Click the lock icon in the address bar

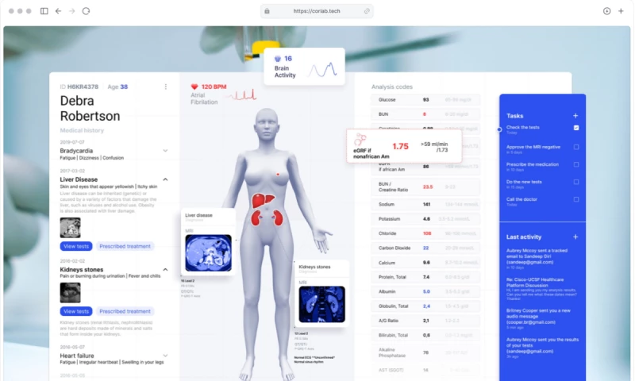coord(267,11)
